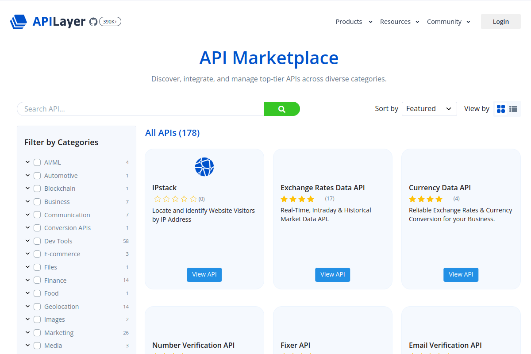Check the Geolocation category checkbox
Viewport: 531px width, 354px height.
click(37, 307)
